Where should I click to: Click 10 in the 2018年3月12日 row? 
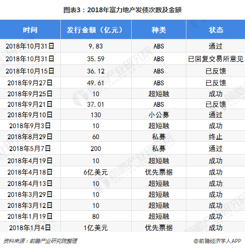(x=96, y=206)
